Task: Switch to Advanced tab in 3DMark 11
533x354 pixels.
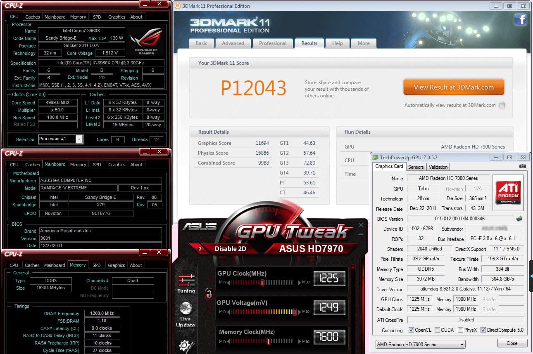Action: click(x=233, y=43)
